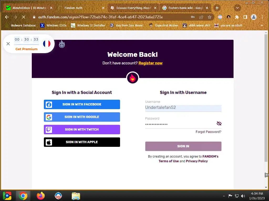Click the France flag location icon

coord(47,44)
